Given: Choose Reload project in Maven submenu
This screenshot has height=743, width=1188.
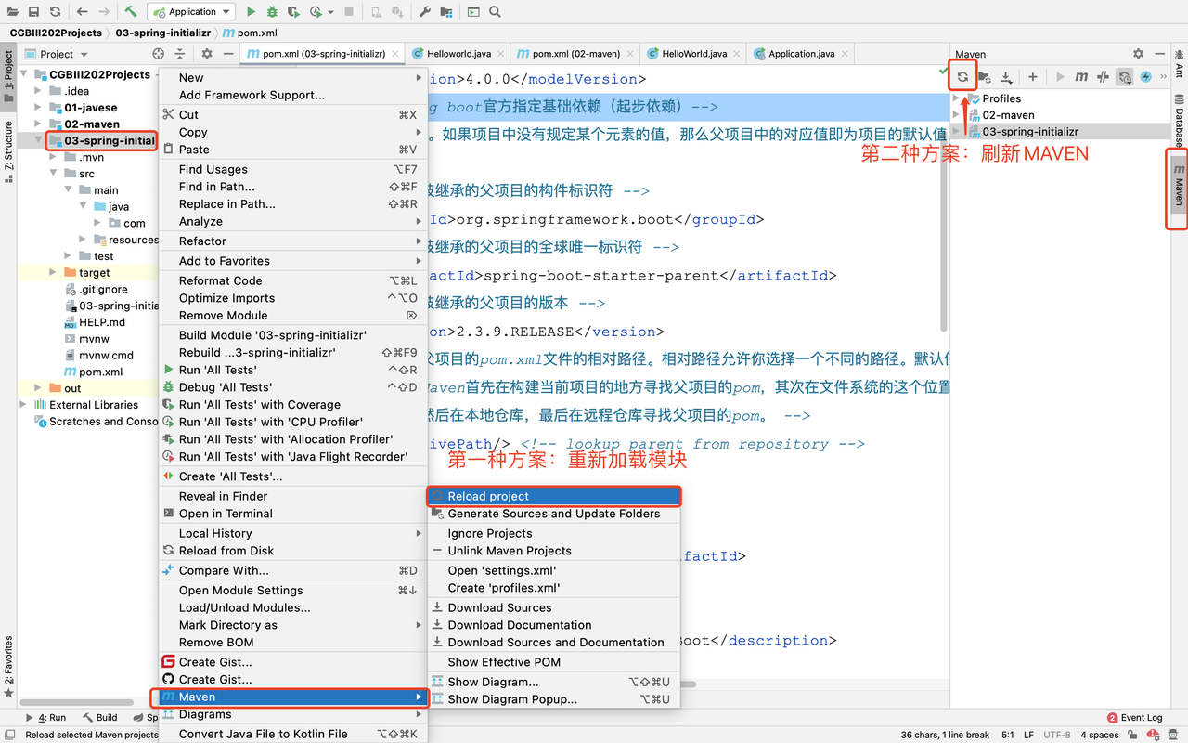Looking at the screenshot, I should click(x=554, y=496).
